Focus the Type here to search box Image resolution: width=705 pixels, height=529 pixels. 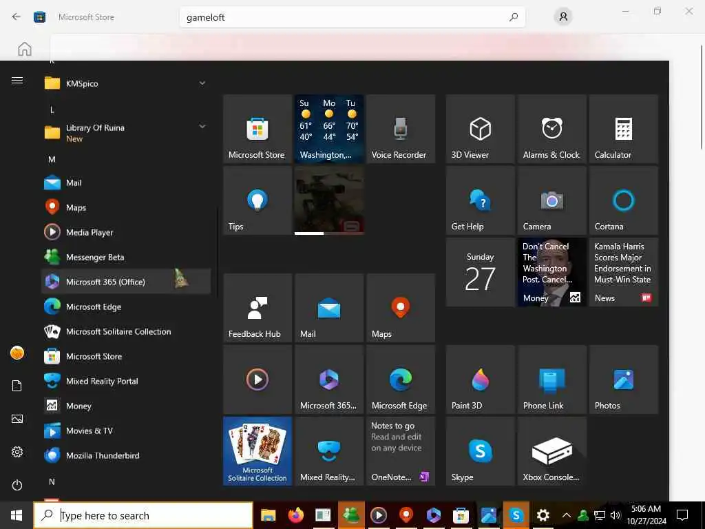[x=143, y=515]
